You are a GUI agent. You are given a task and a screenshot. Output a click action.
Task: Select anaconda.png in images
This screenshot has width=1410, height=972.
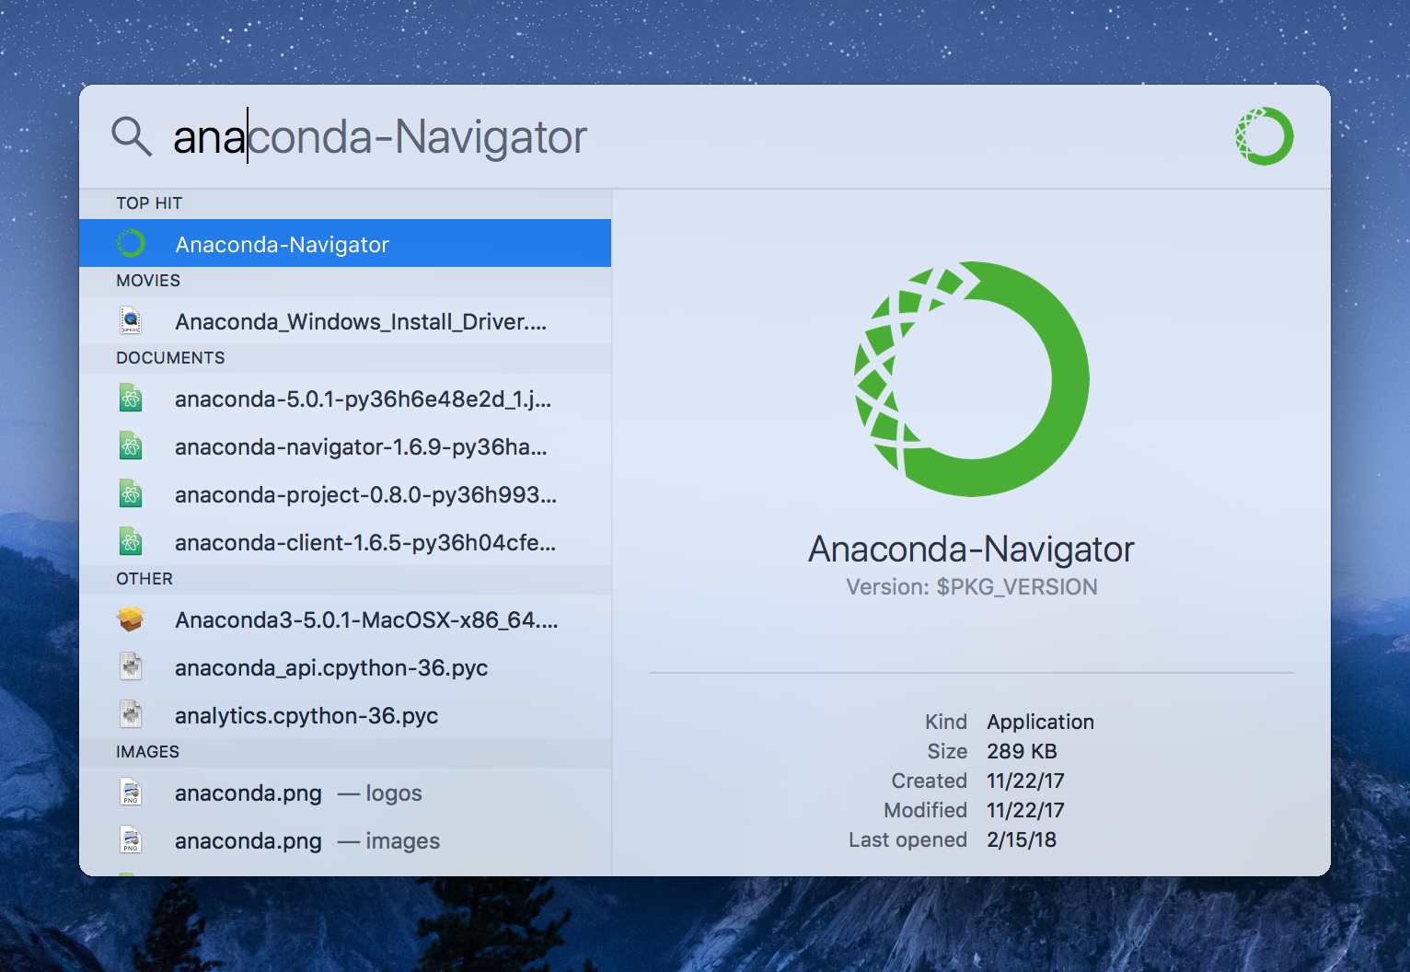345,839
